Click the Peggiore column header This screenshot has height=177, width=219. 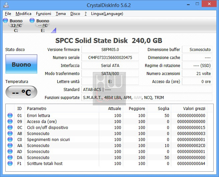pos(135,109)
